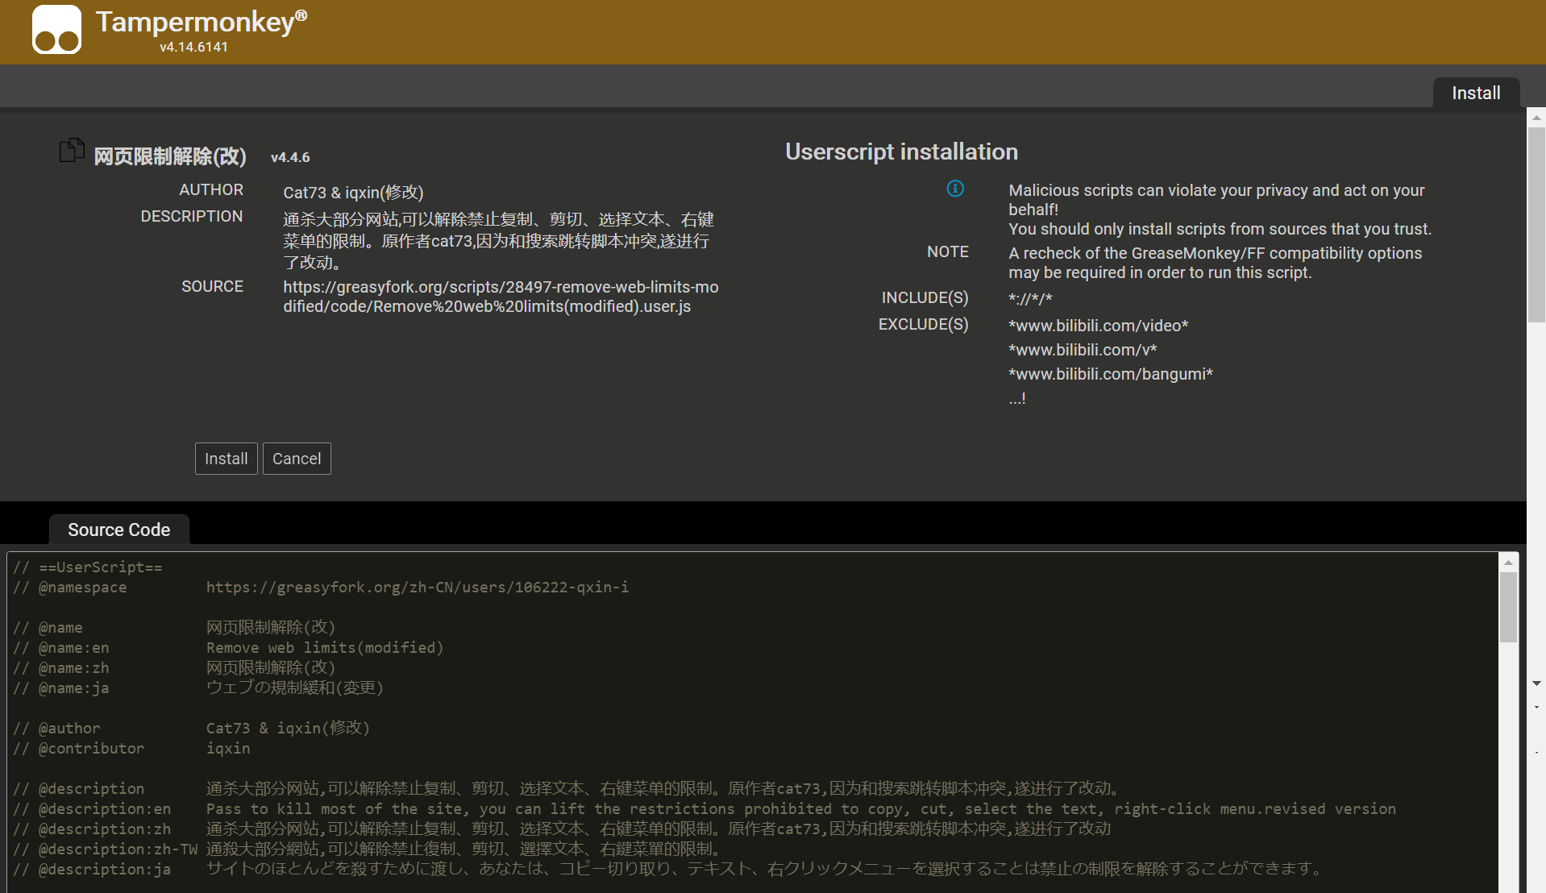
Task: Expand the truncated "...!" exclude list
Action: tap(1016, 397)
